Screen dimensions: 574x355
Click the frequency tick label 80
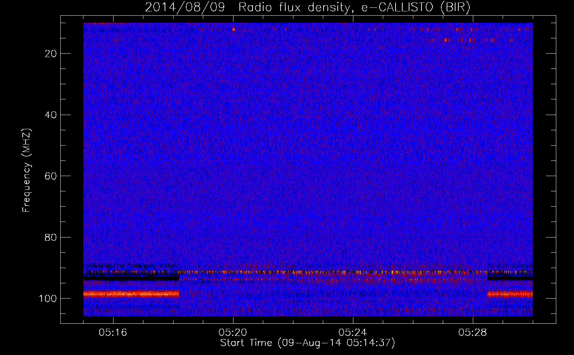[x=51, y=237]
